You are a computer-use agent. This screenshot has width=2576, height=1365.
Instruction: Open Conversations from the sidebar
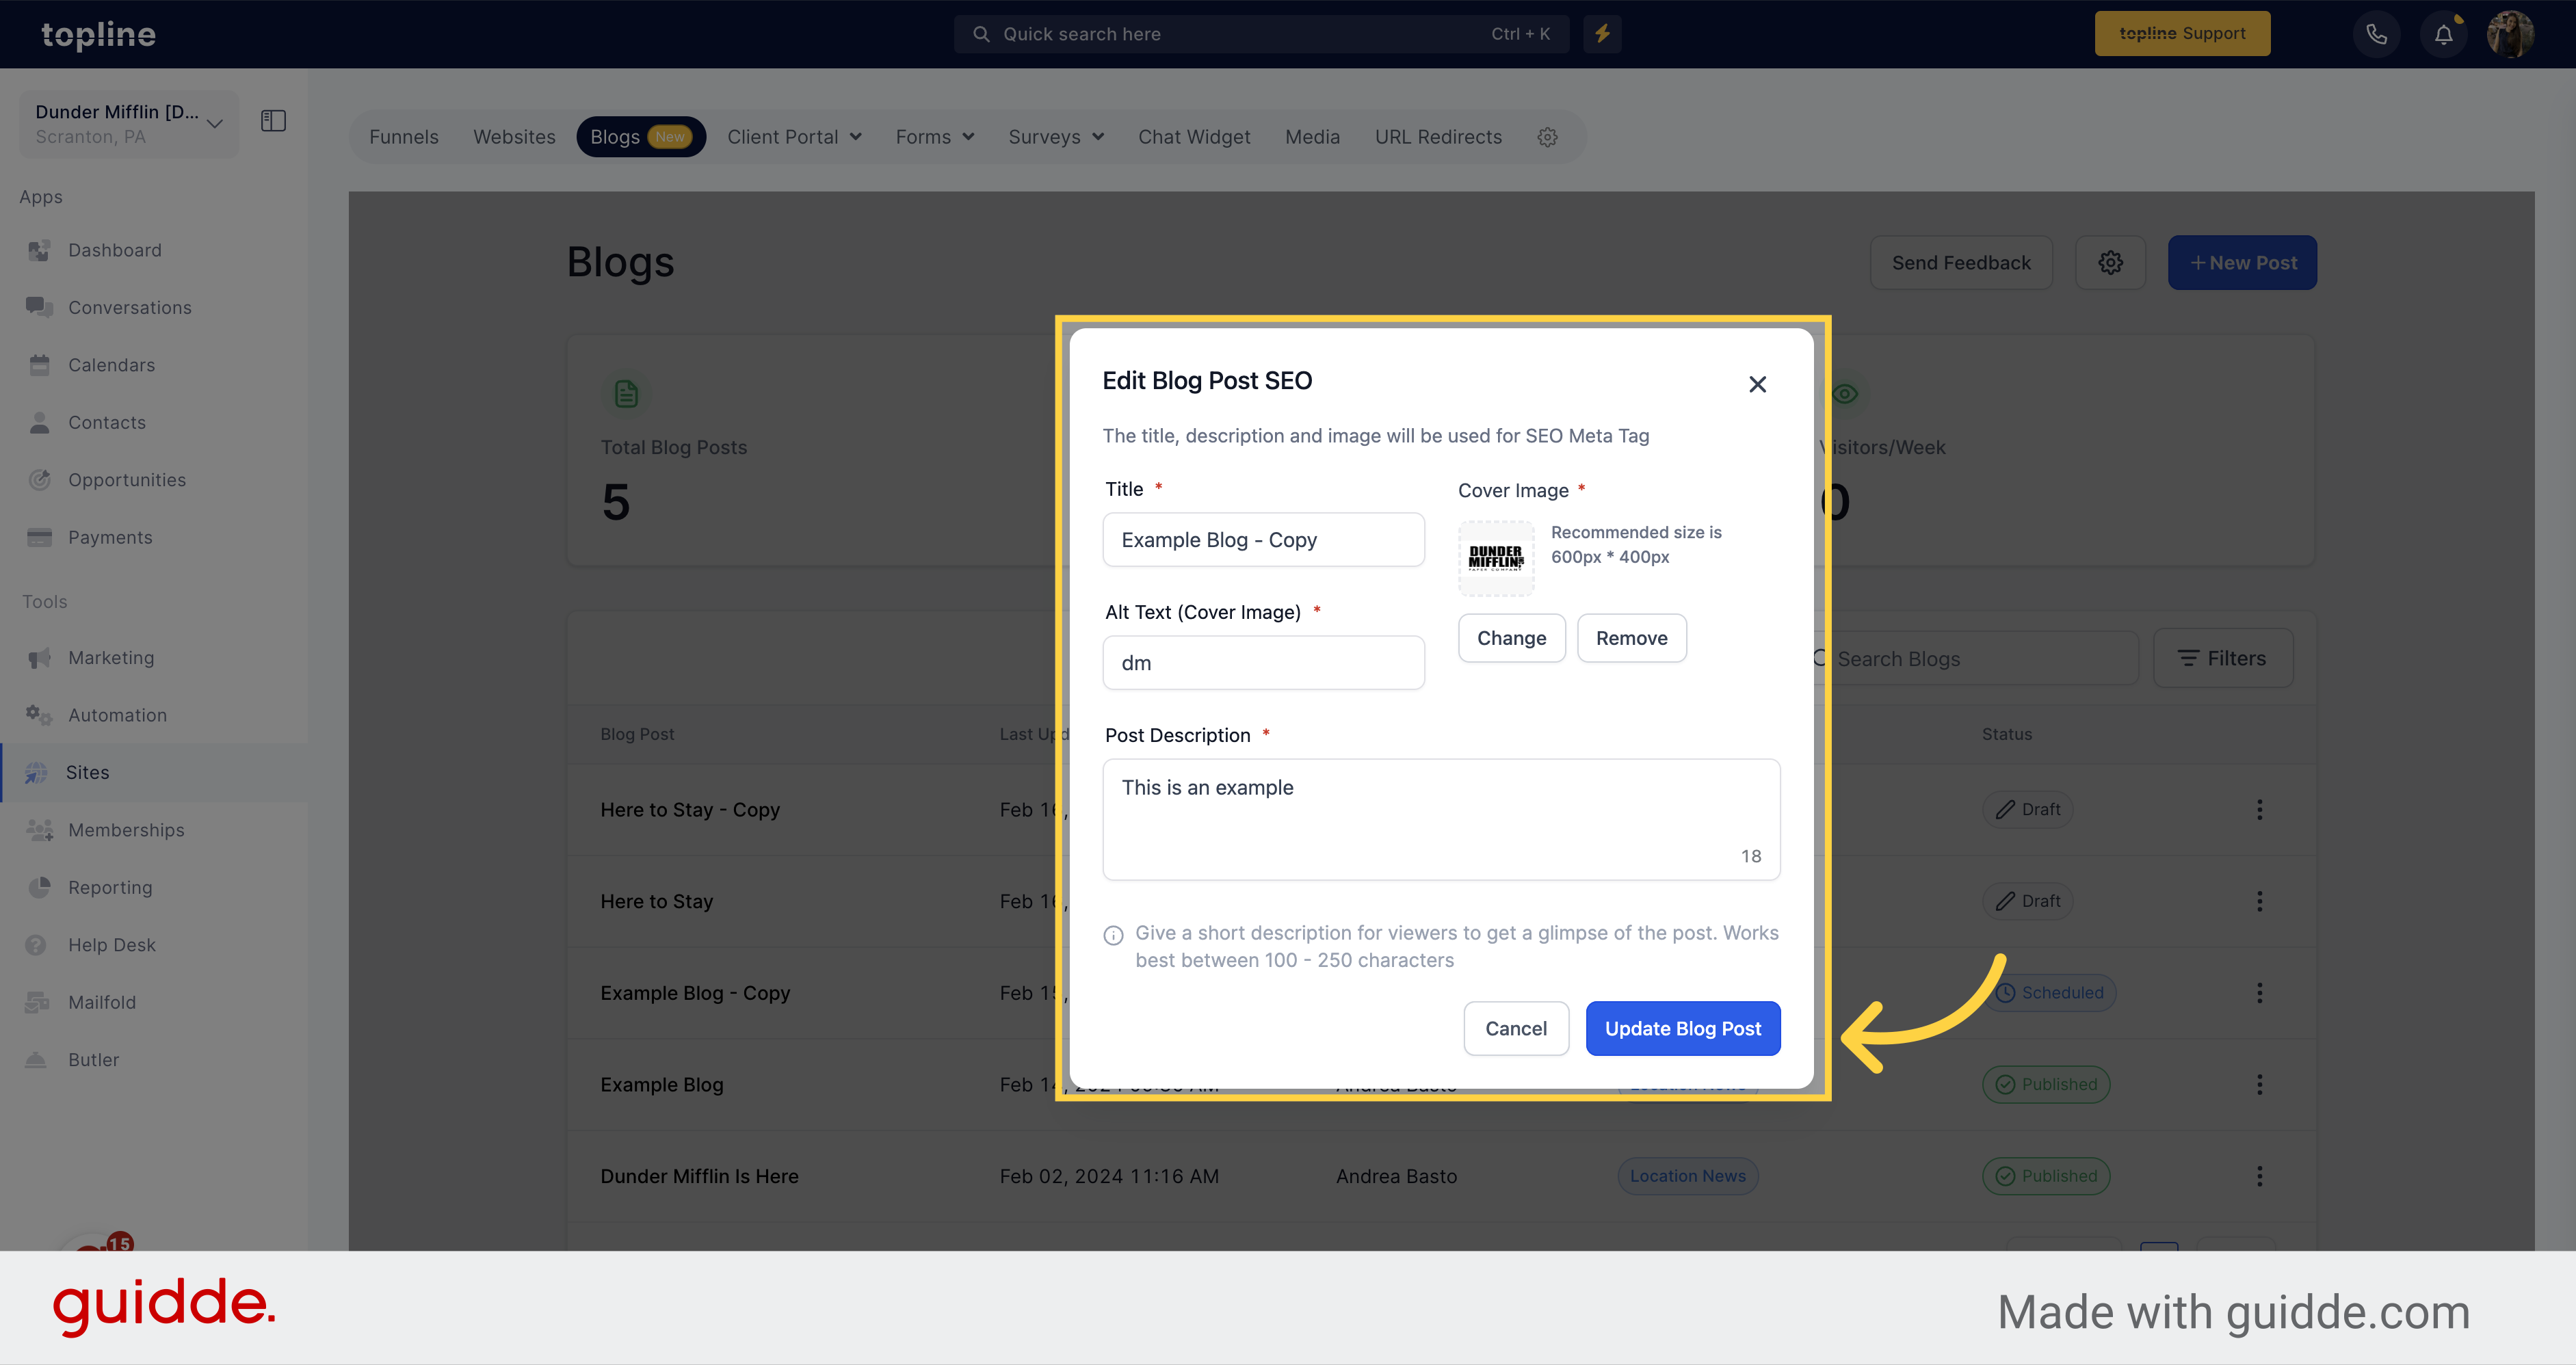(130, 308)
